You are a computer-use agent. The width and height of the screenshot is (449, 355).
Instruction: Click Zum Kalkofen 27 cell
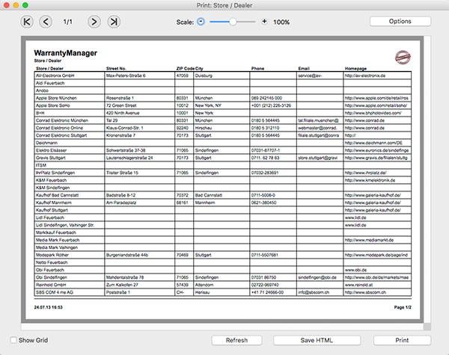click(x=140, y=285)
